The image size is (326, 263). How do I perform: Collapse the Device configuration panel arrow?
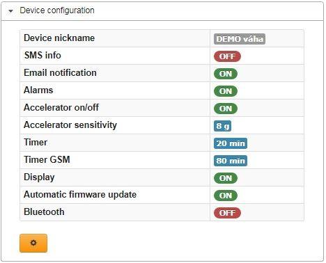[10, 11]
